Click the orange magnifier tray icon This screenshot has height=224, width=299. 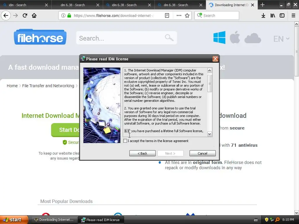pyautogui.click(x=277, y=220)
